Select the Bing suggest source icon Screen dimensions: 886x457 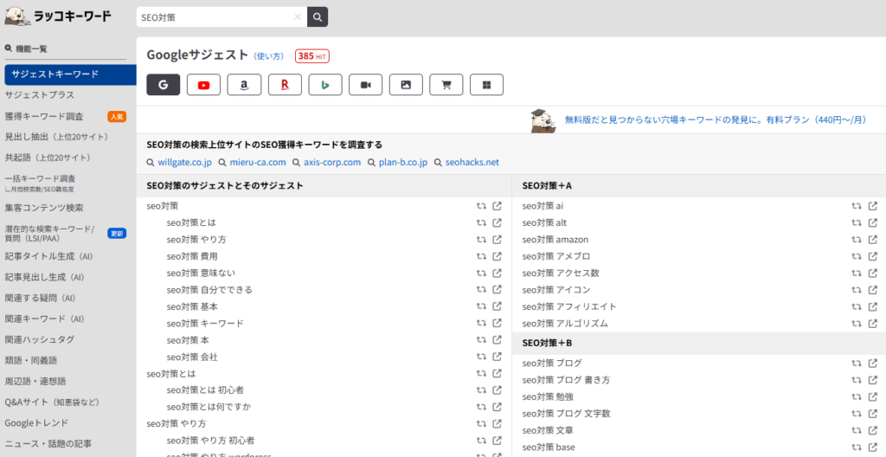[x=325, y=85]
